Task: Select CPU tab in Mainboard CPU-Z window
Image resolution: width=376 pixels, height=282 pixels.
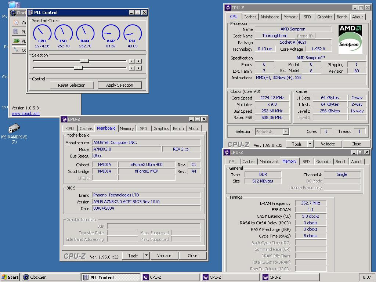Action: [x=70, y=129]
